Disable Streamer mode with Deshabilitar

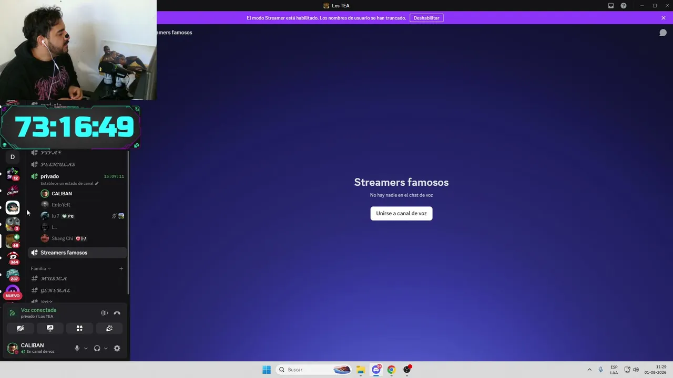pyautogui.click(x=426, y=18)
